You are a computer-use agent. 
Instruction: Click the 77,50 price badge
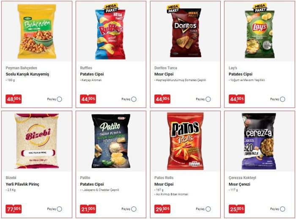pyautogui.click(x=14, y=209)
